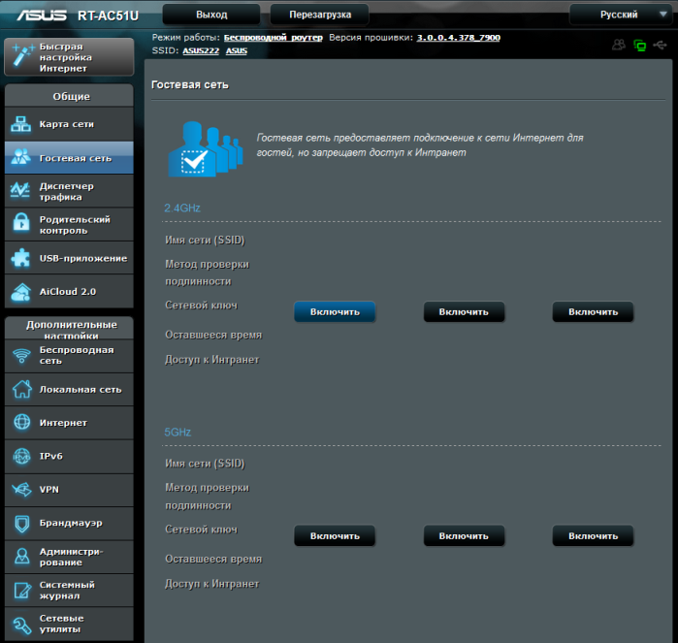
Task: Click the firewall shield icon
Action: click(22, 523)
